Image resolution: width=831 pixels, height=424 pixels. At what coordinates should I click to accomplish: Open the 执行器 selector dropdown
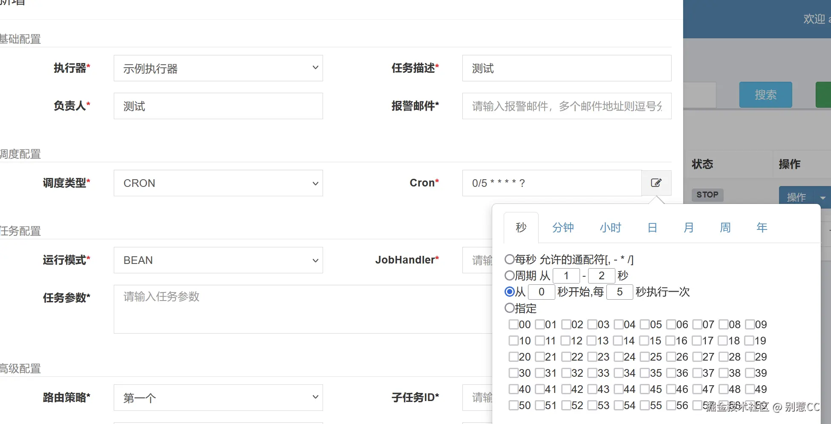[x=218, y=68]
